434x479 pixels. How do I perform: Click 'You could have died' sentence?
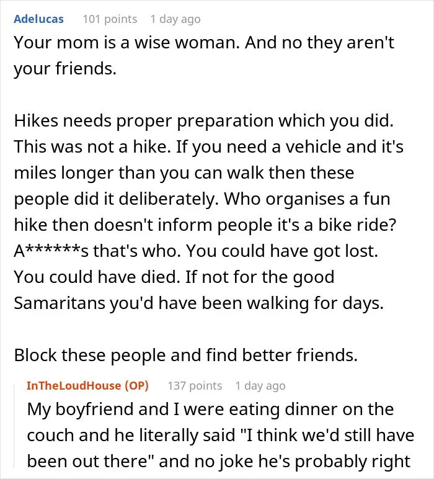click(97, 277)
